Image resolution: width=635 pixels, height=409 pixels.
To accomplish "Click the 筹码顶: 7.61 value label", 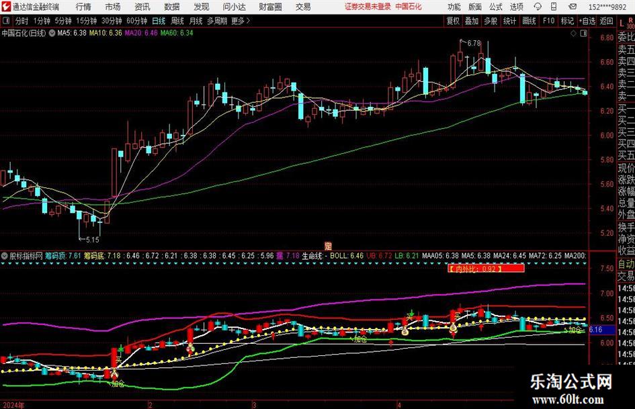I will tap(62, 256).
